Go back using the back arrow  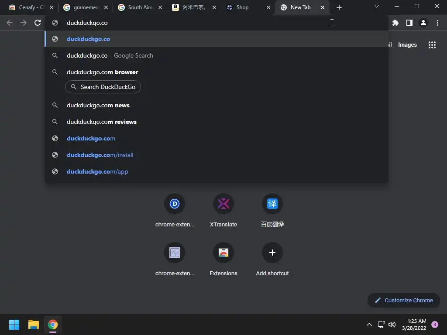tap(10, 23)
